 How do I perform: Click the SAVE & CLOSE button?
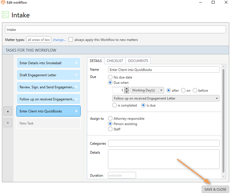point(215,189)
